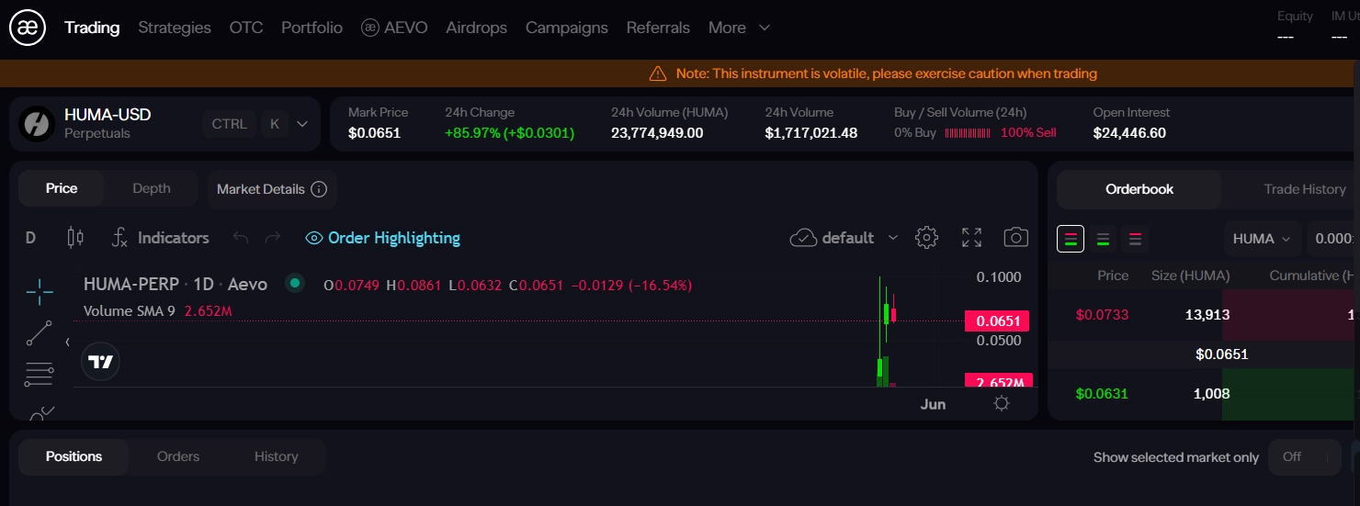Switch to the Price chart tab

pos(62,188)
